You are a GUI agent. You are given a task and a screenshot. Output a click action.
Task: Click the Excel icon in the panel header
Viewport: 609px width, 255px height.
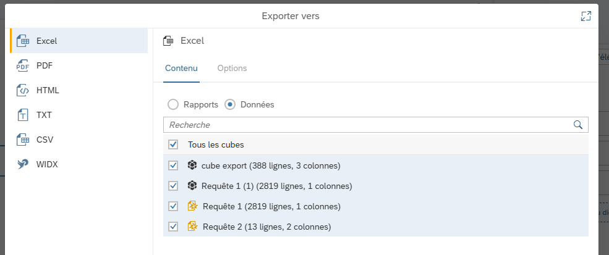(168, 40)
